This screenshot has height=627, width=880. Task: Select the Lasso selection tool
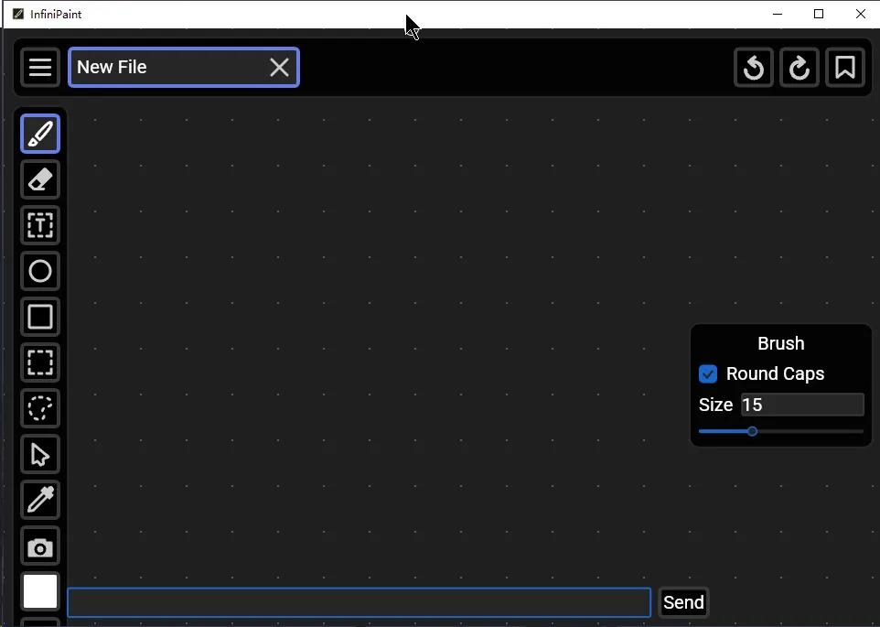pos(40,408)
